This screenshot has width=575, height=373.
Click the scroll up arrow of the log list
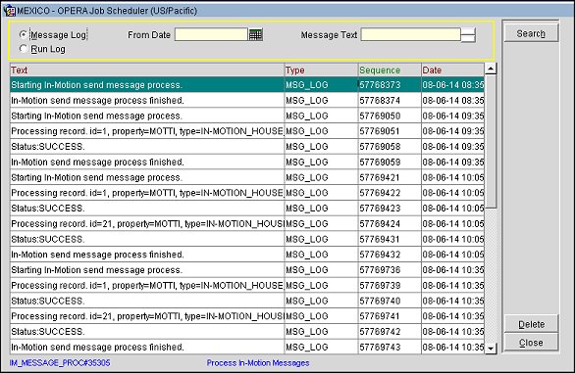pyautogui.click(x=491, y=69)
